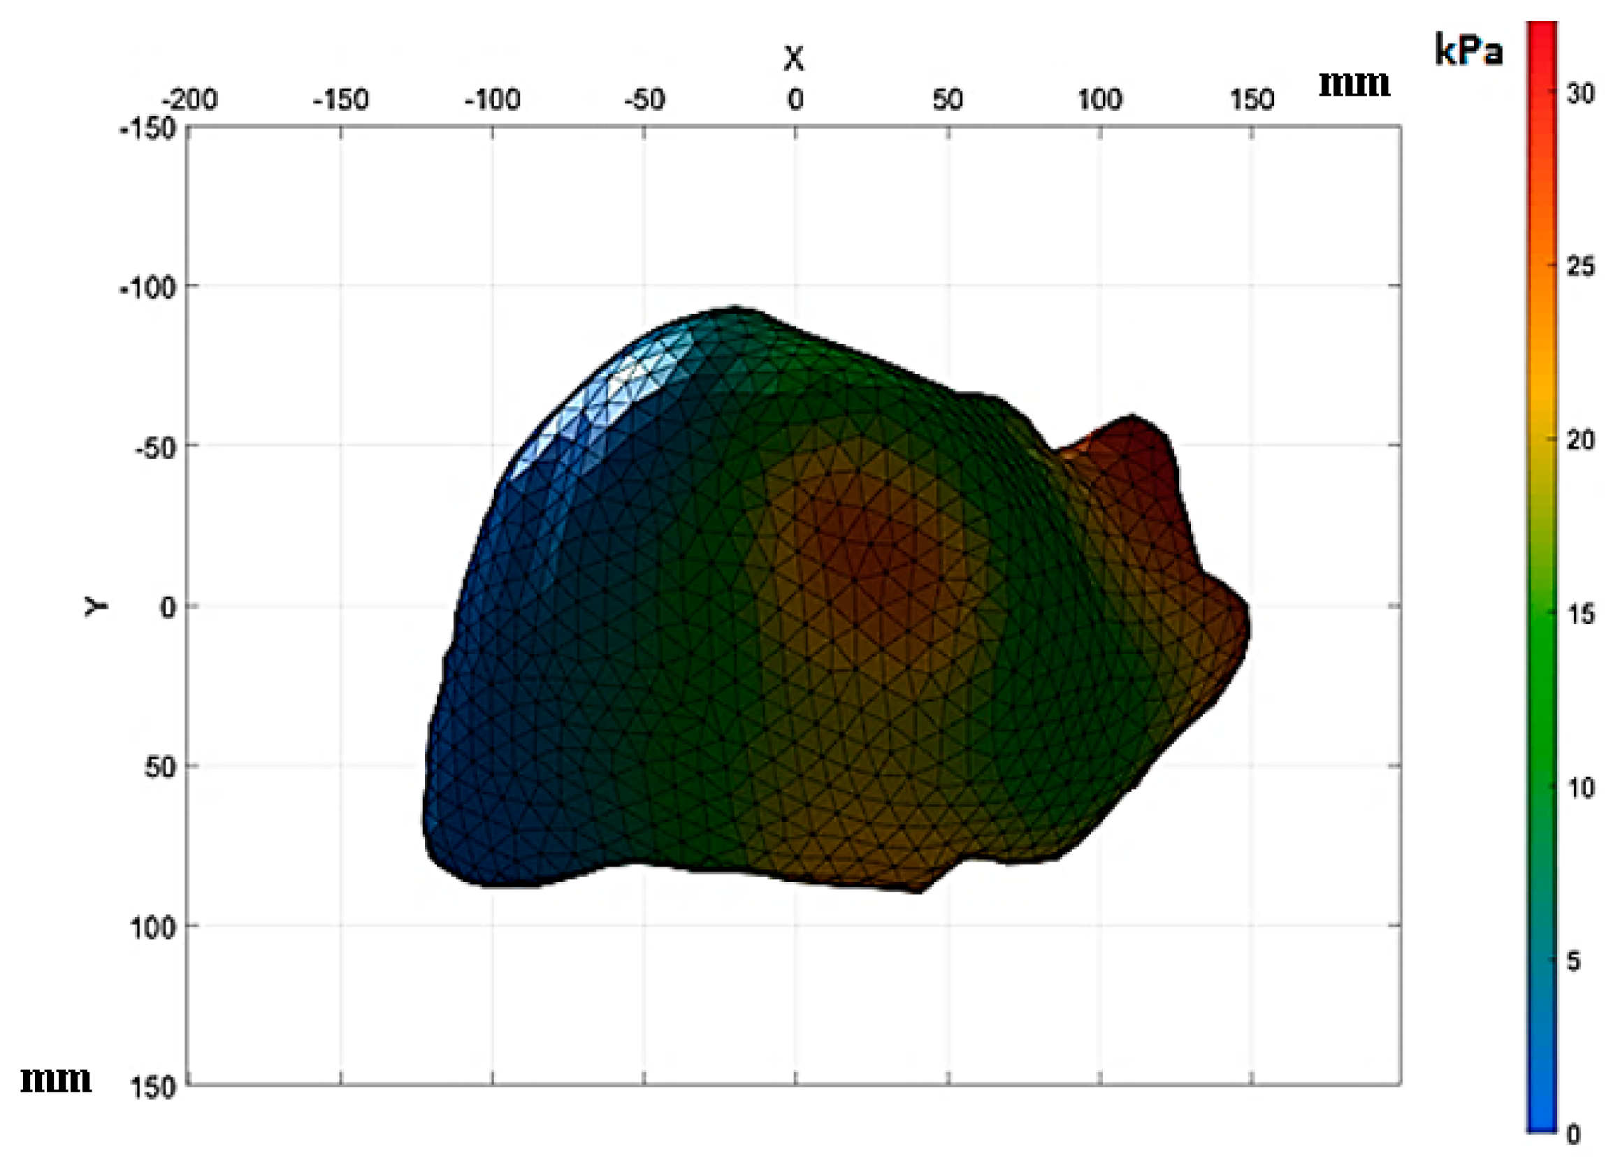The width and height of the screenshot is (1613, 1165).
Task: Click the blue bottom of the colorbar
Action: [1541, 1120]
